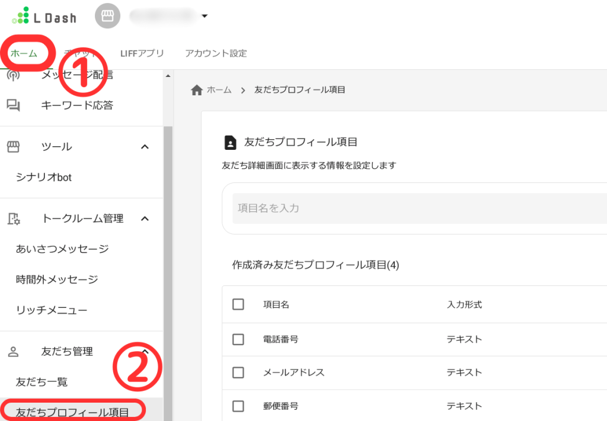Screen dimensions: 607x421
Task: Click the 項目名を入力 text field
Action: click(x=415, y=208)
